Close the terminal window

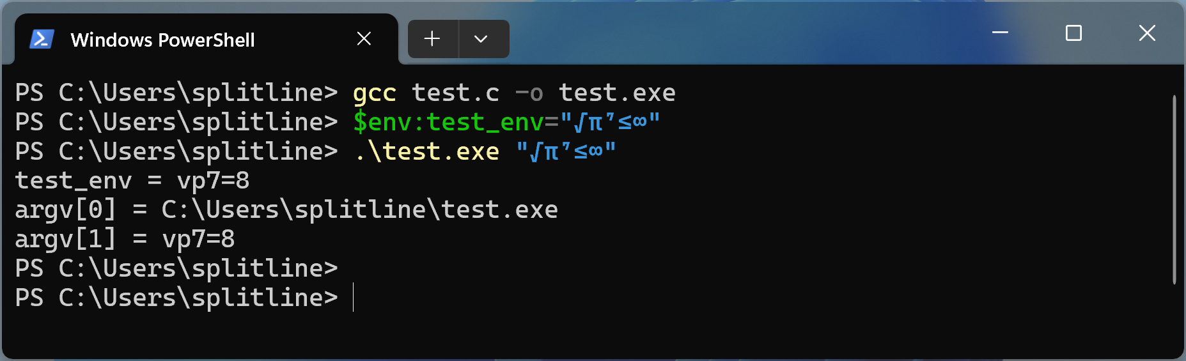coord(1147,33)
